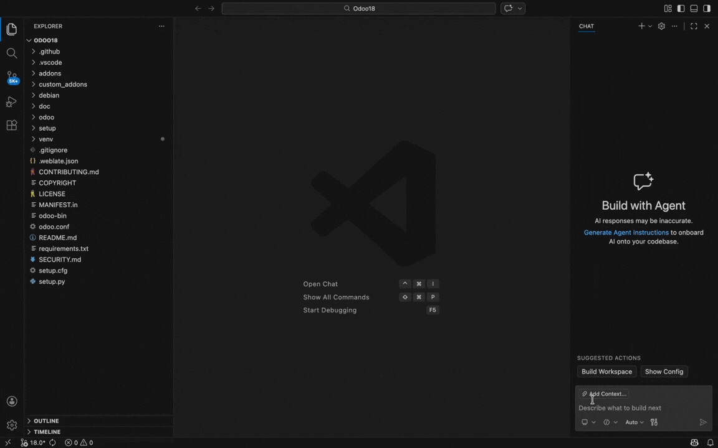Click the Odoo18 command center search box
The width and height of the screenshot is (718, 448).
click(x=358, y=8)
